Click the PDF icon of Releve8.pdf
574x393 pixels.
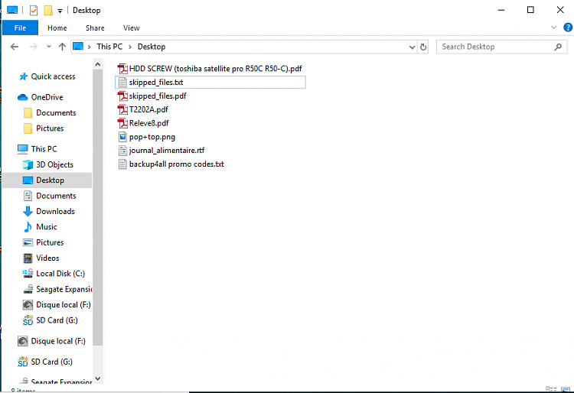click(122, 123)
